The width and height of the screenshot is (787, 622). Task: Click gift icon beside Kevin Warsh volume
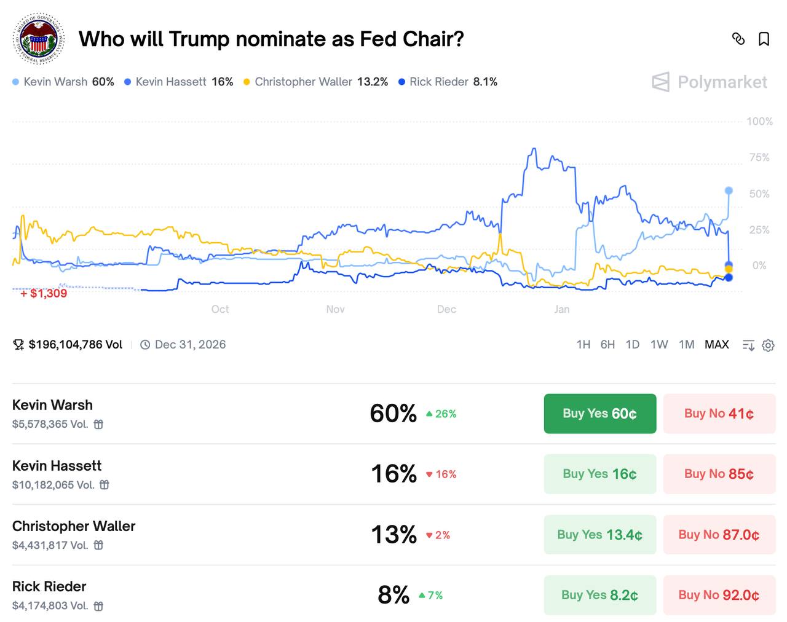(x=98, y=424)
